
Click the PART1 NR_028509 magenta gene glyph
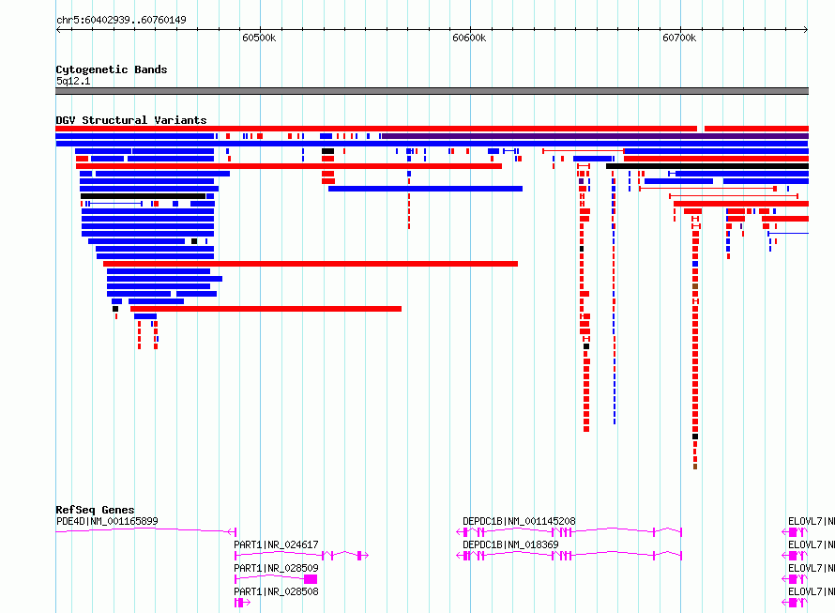click(276, 579)
